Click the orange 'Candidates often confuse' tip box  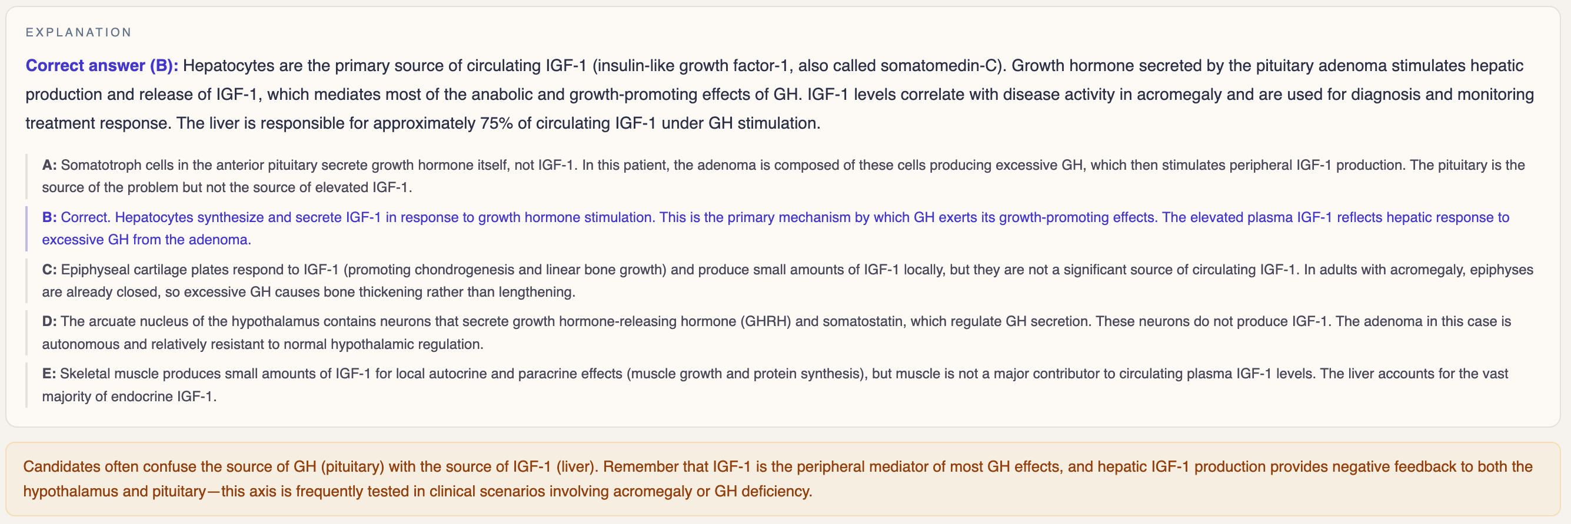tap(783, 479)
